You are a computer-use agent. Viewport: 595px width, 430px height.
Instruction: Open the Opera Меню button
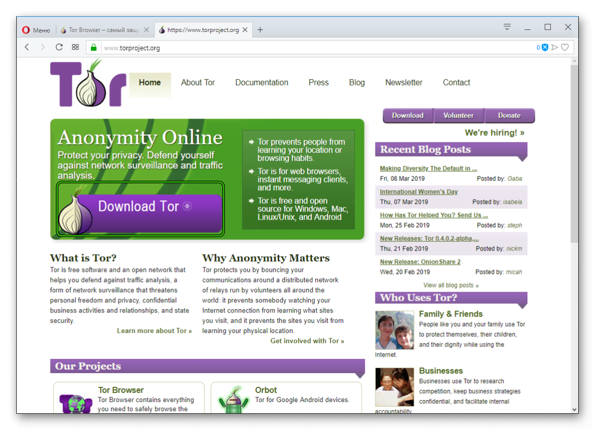pos(36,30)
